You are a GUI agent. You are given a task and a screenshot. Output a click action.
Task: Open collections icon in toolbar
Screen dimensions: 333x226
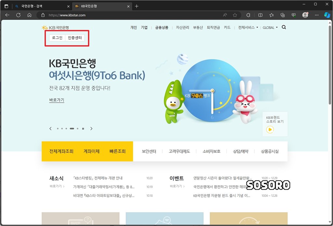(283, 15)
